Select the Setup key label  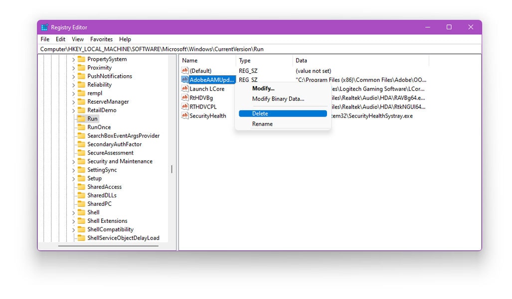click(94, 178)
